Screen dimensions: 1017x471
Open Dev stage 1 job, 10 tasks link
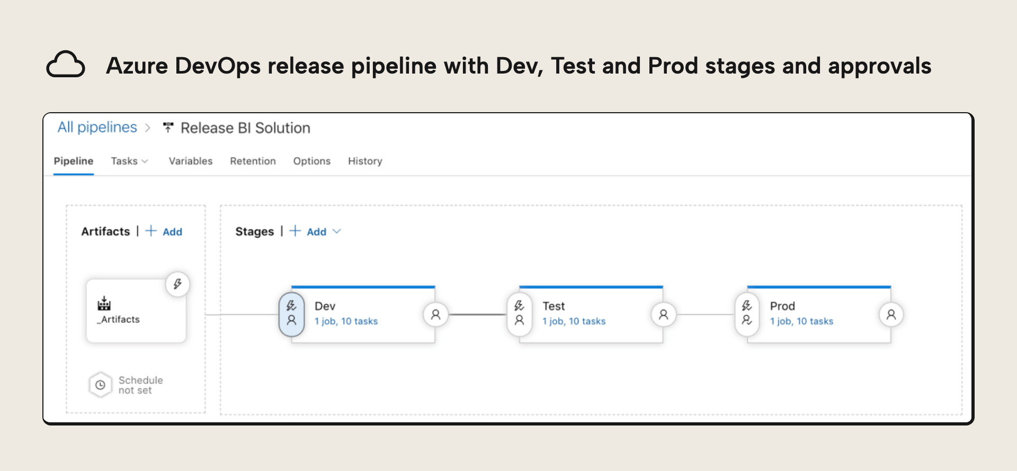coord(346,321)
